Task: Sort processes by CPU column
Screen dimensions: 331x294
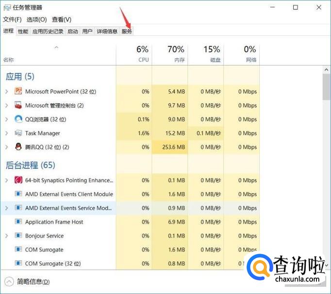Action: (x=143, y=54)
